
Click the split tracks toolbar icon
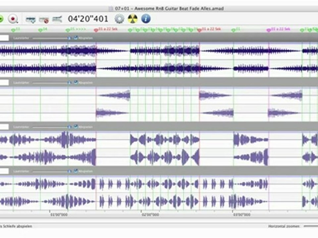57,19
